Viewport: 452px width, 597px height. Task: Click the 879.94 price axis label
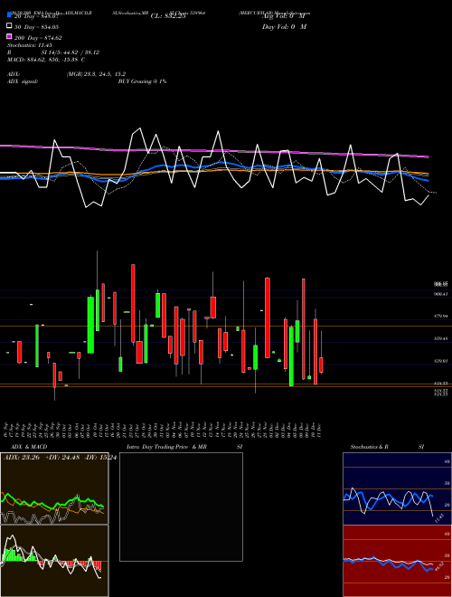point(441,316)
